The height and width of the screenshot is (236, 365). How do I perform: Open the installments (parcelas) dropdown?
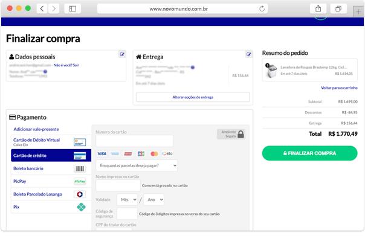137,165
